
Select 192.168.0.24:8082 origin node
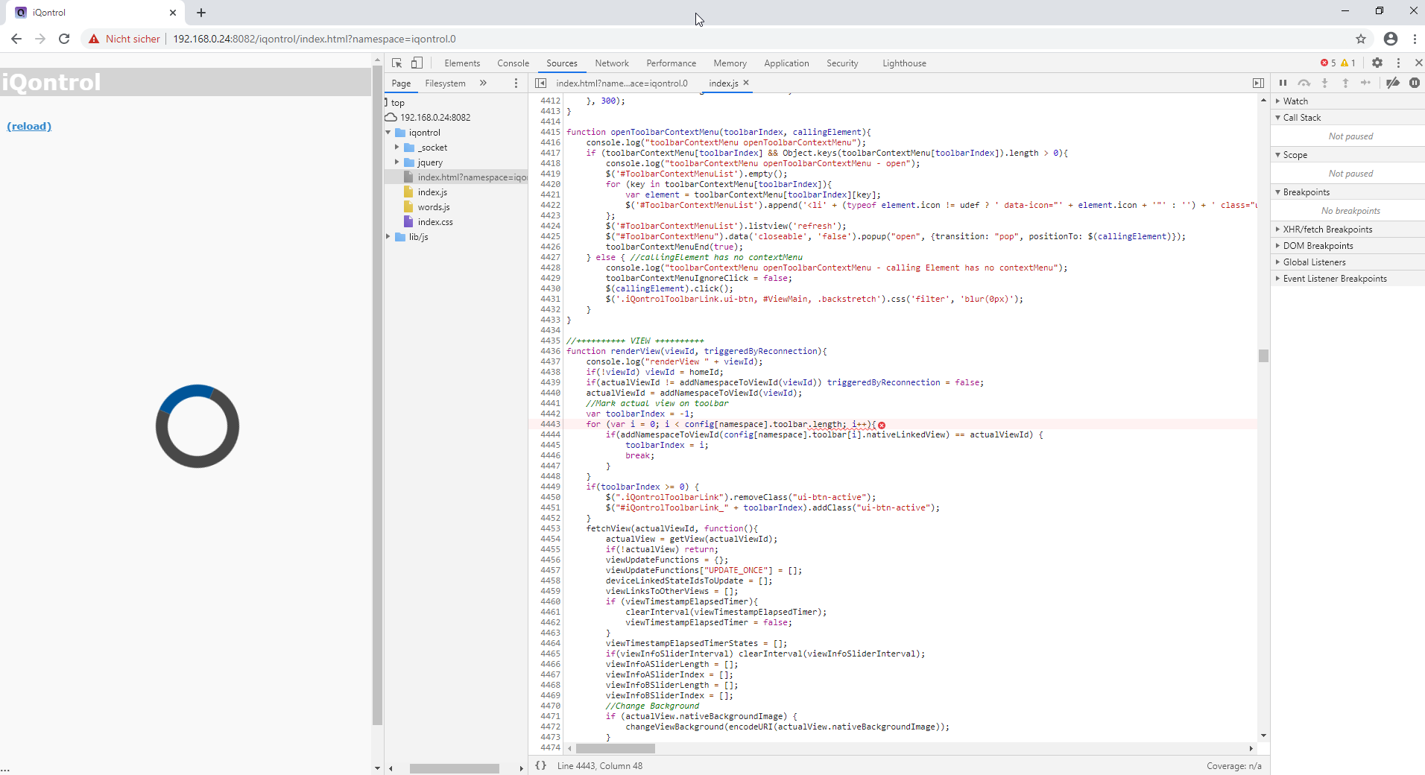pos(435,118)
